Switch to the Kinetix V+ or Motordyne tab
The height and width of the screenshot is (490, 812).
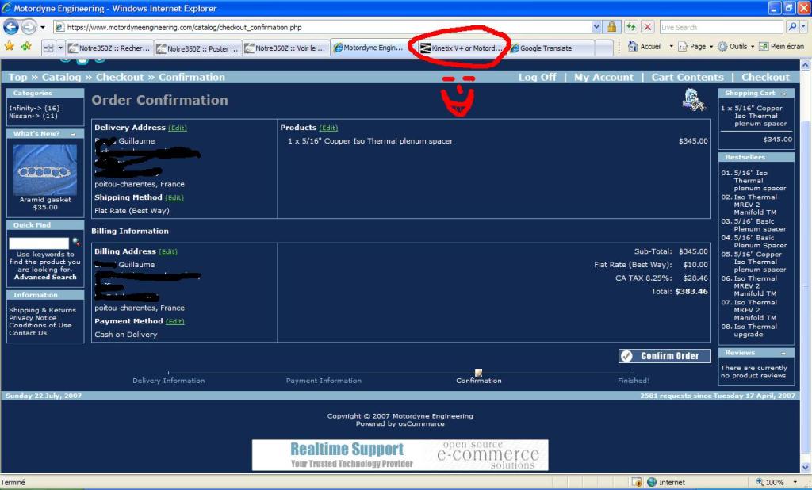(462, 48)
